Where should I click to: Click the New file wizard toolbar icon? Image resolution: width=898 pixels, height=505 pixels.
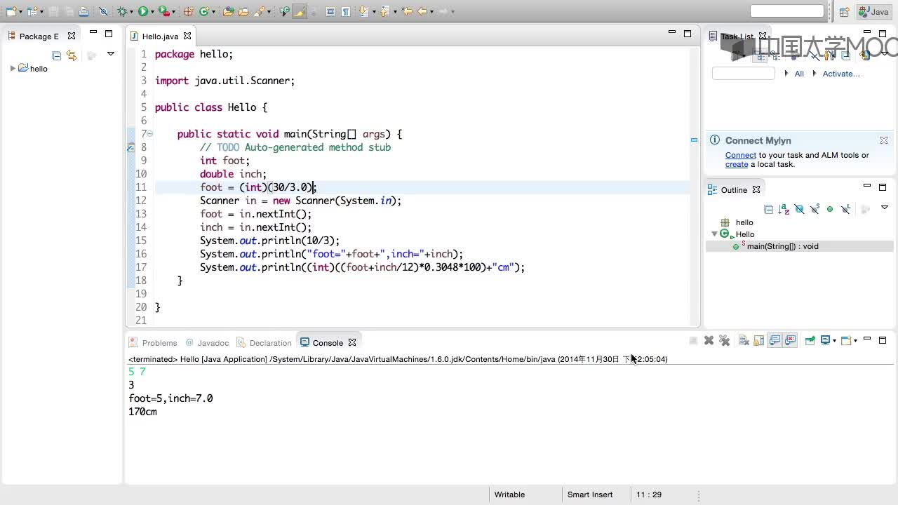point(11,11)
